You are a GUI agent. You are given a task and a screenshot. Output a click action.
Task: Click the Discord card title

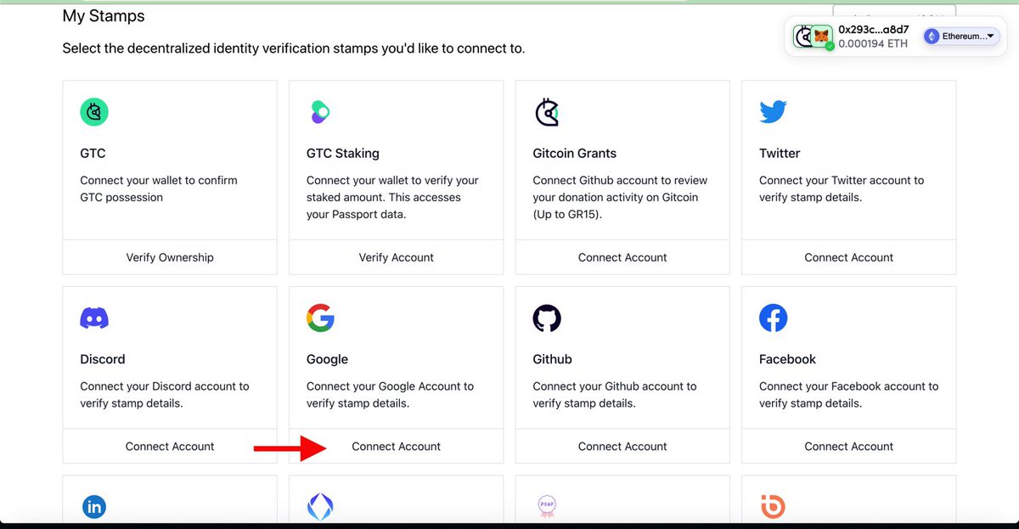click(103, 359)
